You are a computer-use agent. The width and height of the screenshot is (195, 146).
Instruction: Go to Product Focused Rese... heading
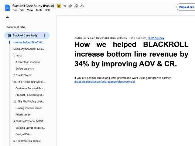coord(30,95)
